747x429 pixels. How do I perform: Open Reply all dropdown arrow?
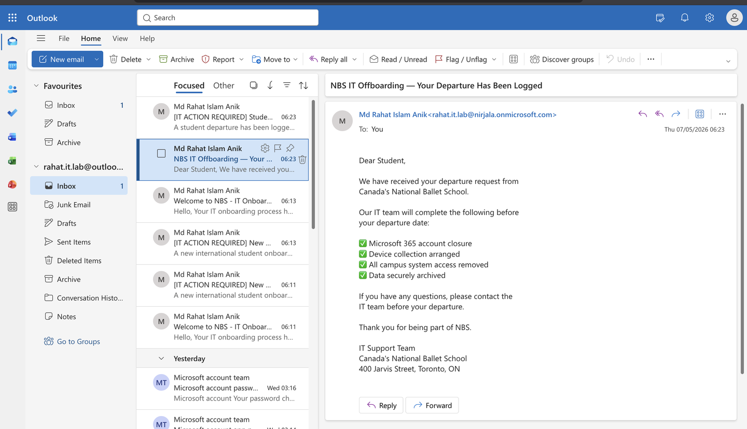pyautogui.click(x=355, y=59)
